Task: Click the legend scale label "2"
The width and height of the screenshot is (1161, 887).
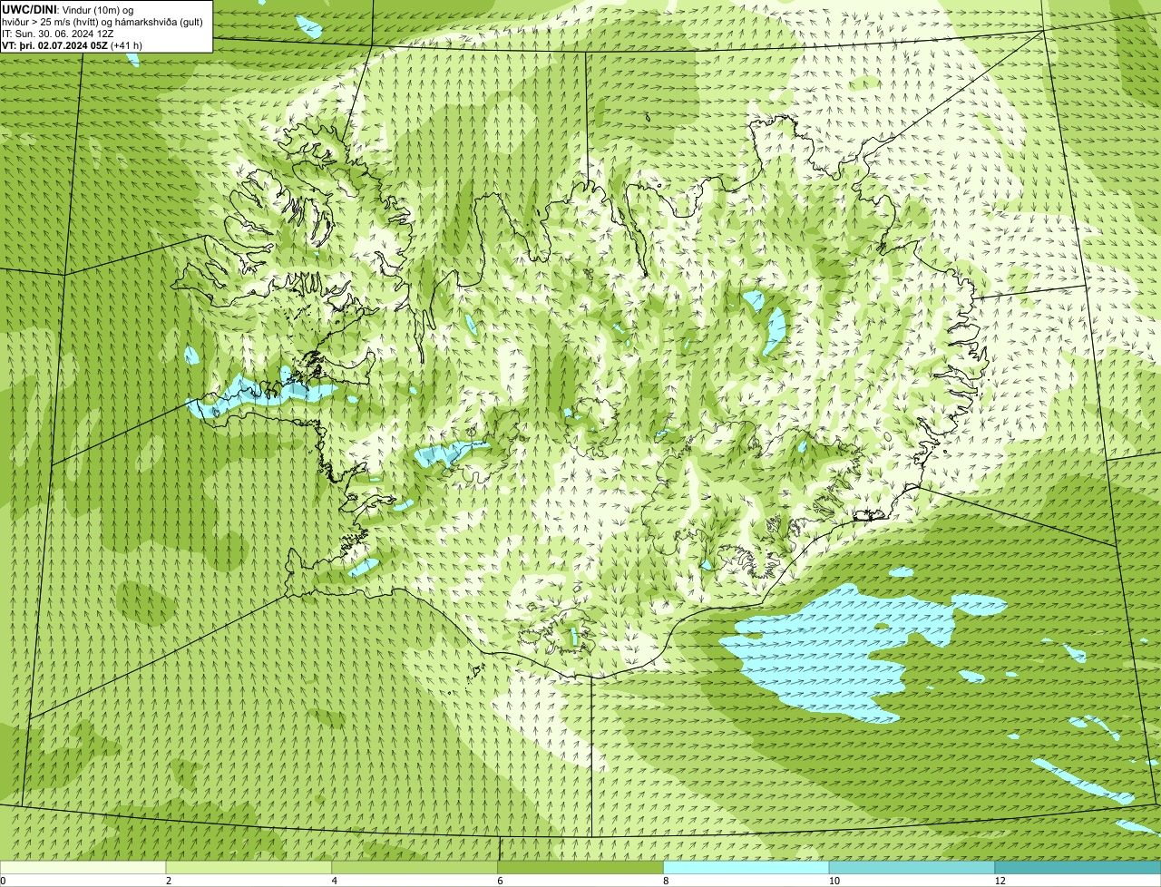Action: [x=169, y=881]
